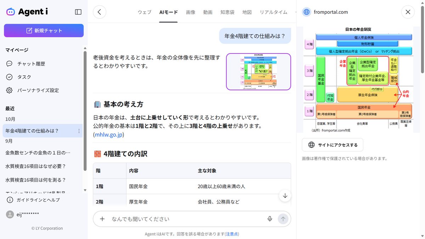
Task: Open options for 年金4階建ての仕組みは？ chat
Action: tap(79, 131)
